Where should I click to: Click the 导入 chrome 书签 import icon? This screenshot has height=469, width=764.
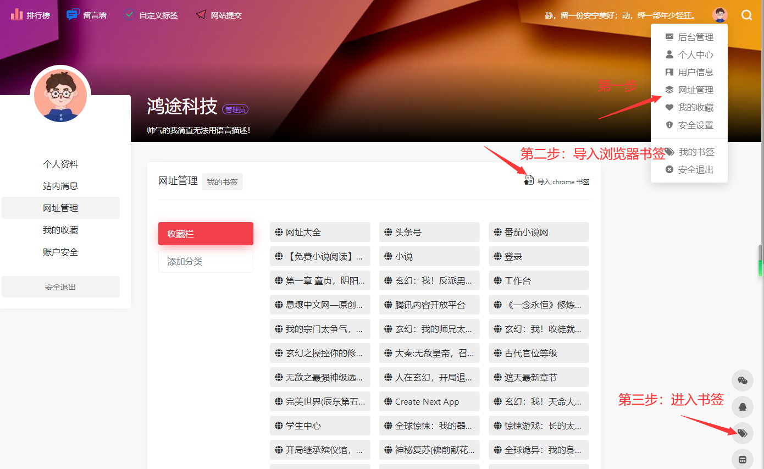(528, 180)
